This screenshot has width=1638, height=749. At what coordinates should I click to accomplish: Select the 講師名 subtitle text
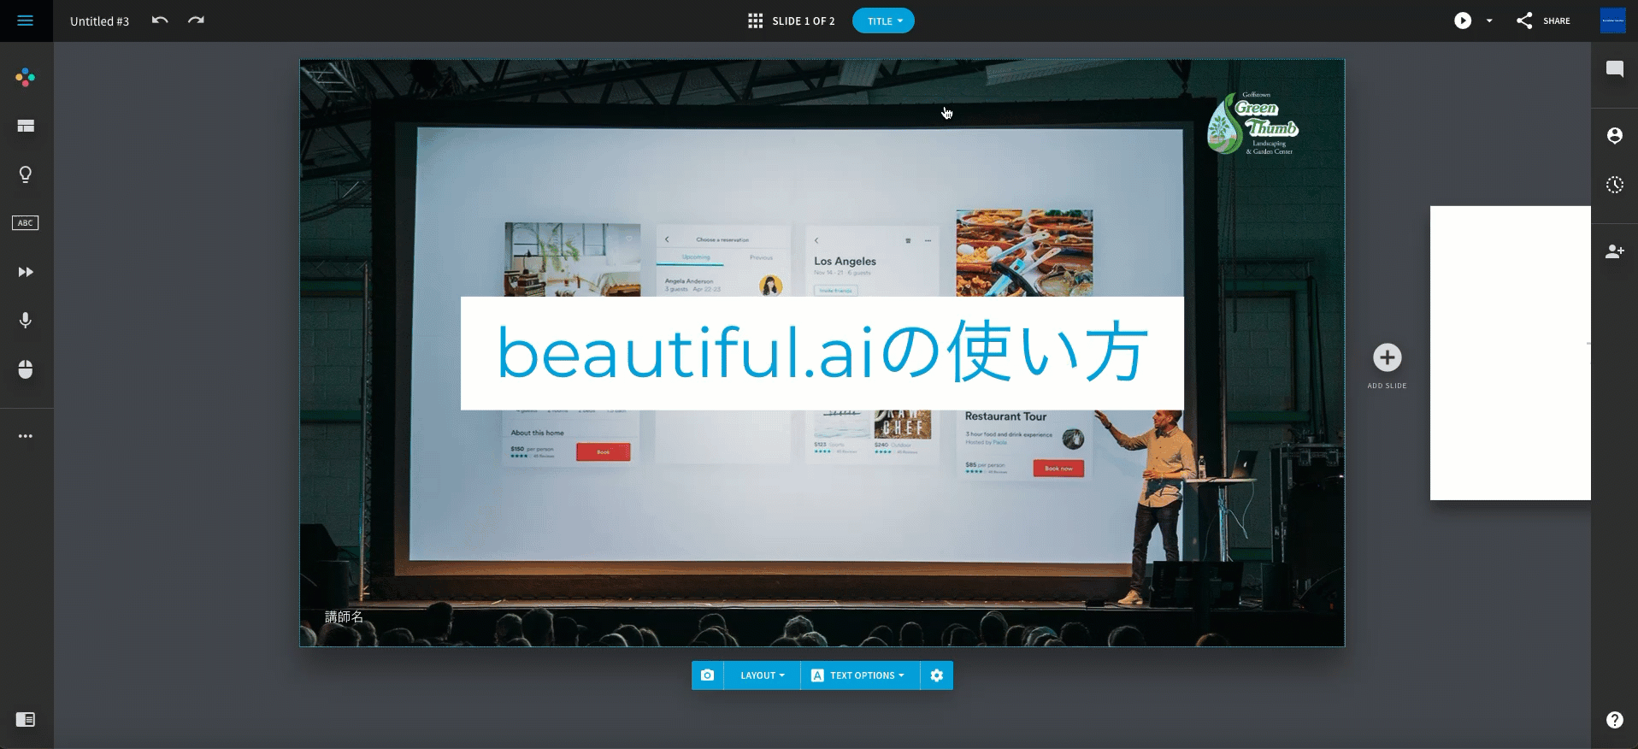coord(344,616)
